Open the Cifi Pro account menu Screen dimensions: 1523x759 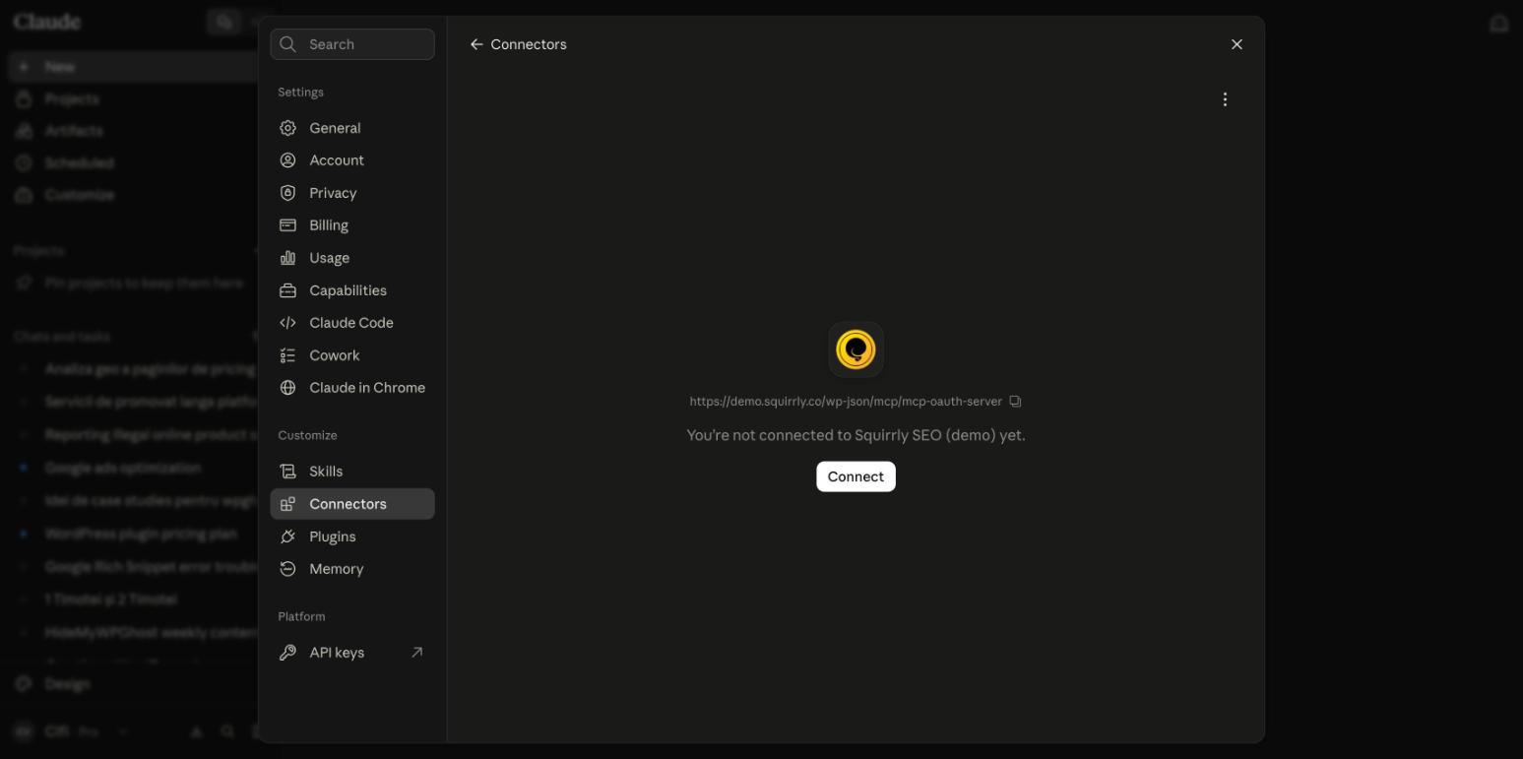(x=71, y=731)
